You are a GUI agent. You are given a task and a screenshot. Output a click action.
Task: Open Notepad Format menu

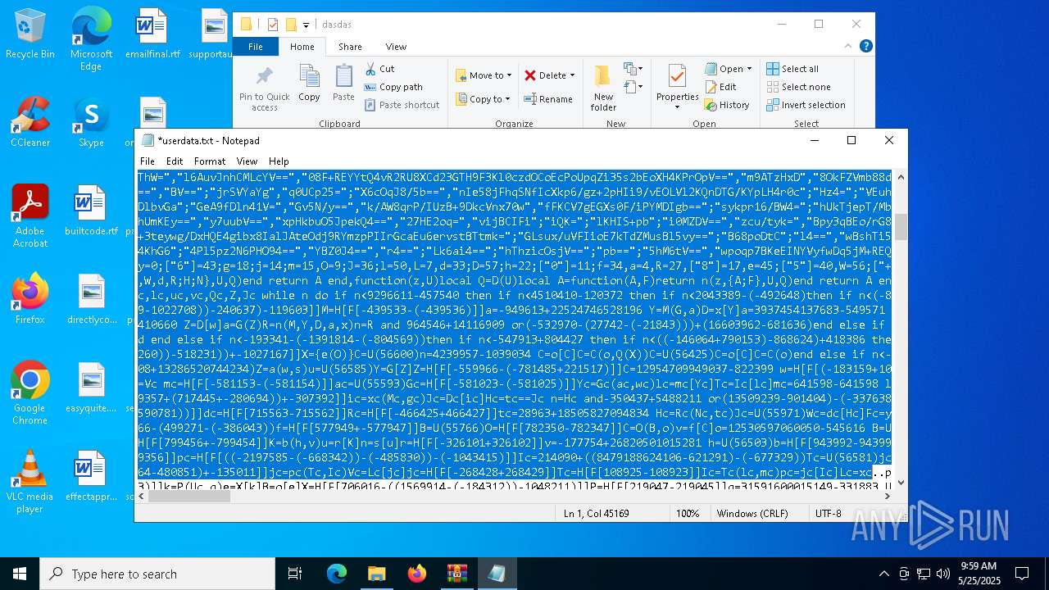point(210,161)
